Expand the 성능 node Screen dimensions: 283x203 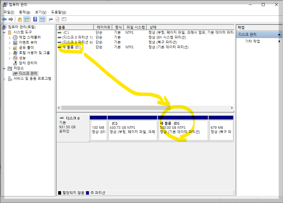point(9,58)
